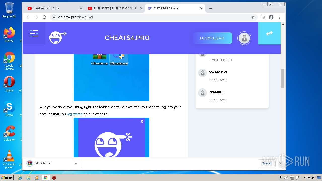322x181 pixels.
Task: Open Chrome profile account icon
Action: pos(271,17)
